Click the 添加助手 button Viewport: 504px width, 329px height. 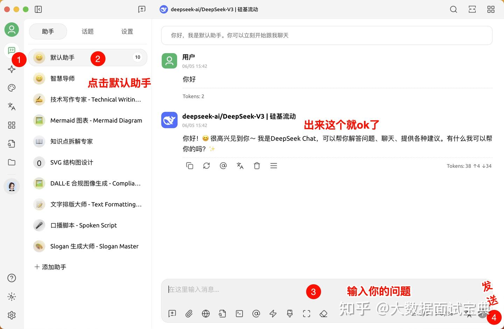tap(50, 267)
